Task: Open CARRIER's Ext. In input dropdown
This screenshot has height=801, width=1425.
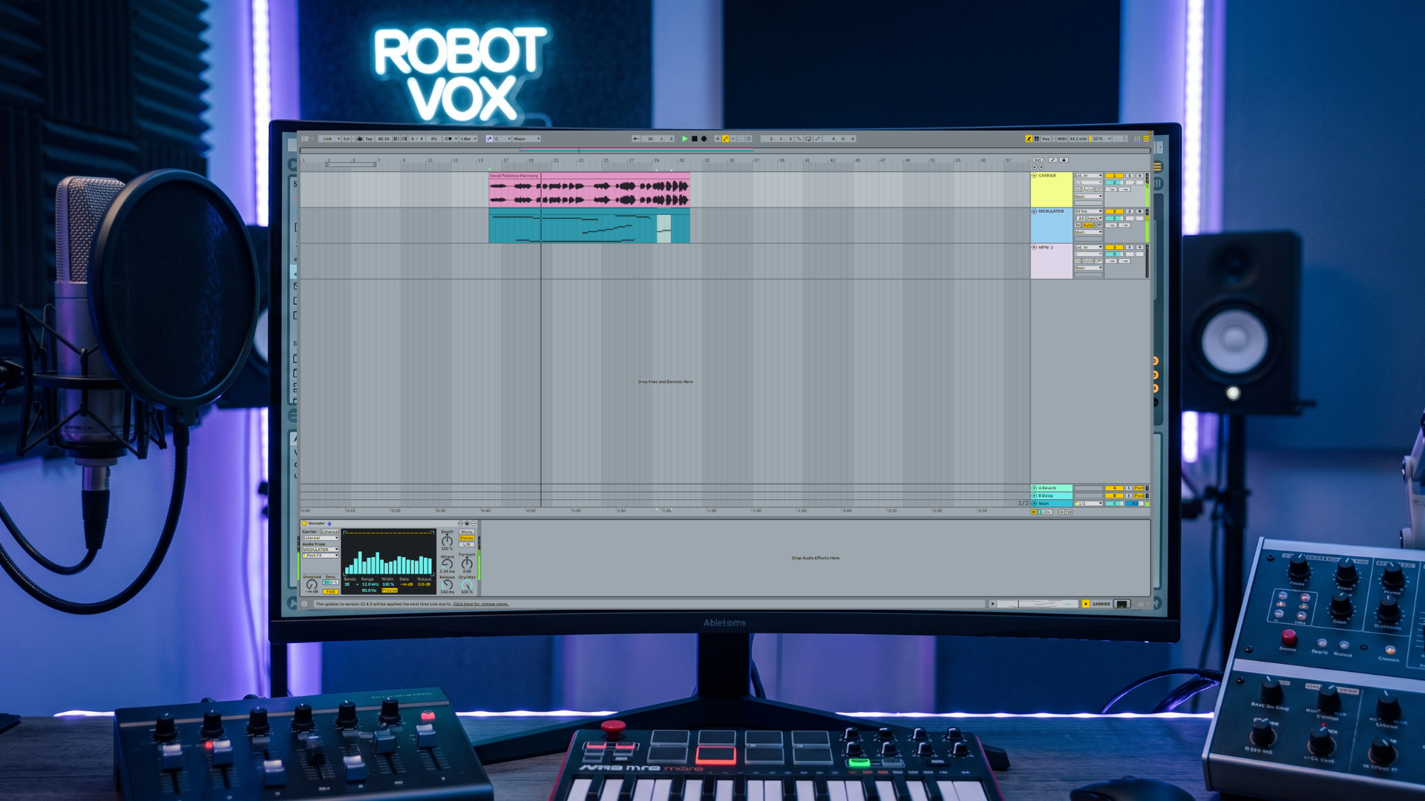Action: pyautogui.click(x=1088, y=176)
